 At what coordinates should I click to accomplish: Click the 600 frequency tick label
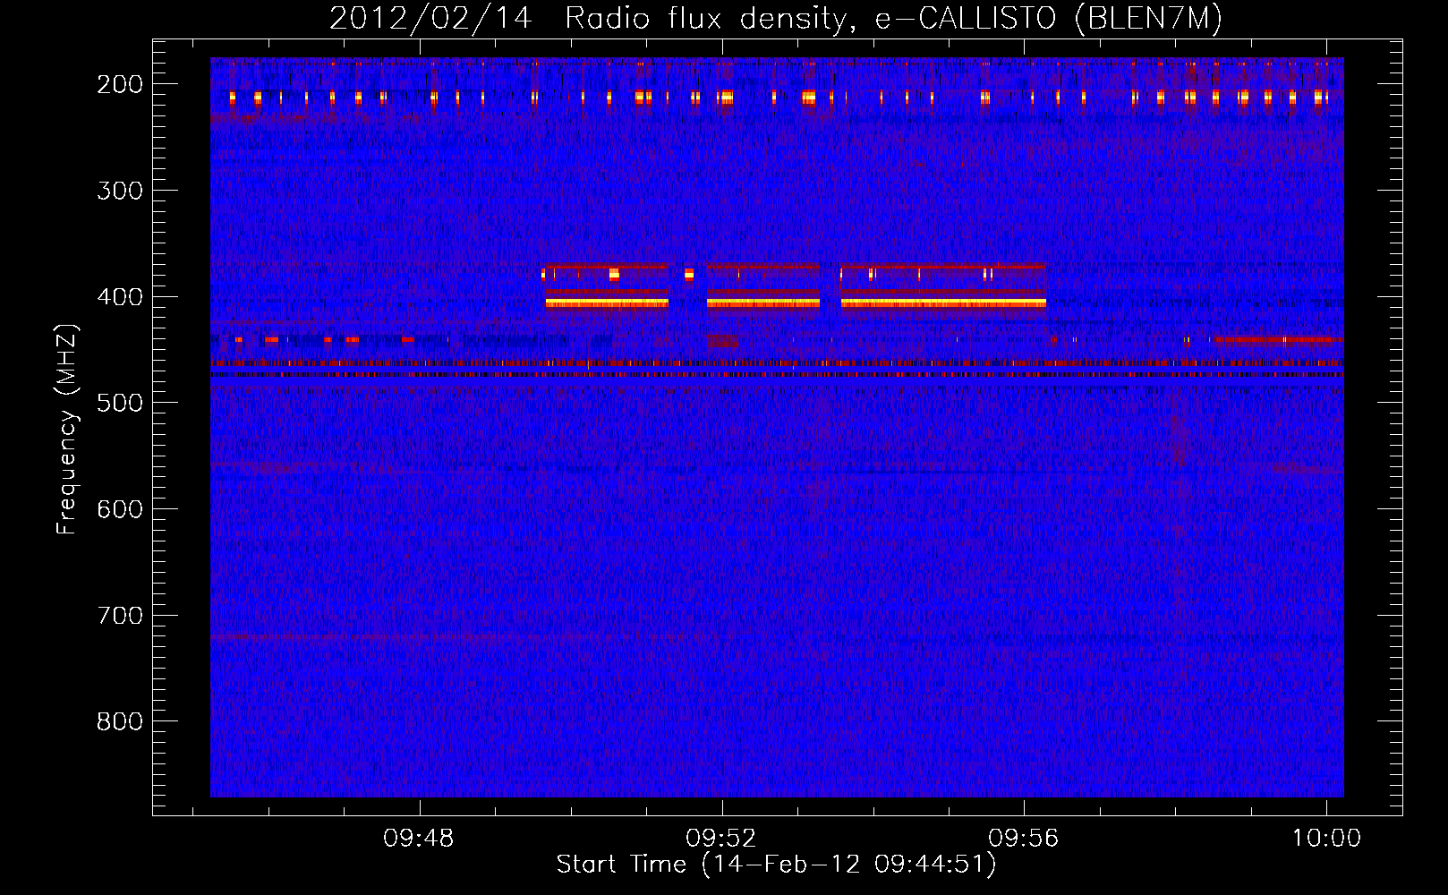(x=120, y=509)
